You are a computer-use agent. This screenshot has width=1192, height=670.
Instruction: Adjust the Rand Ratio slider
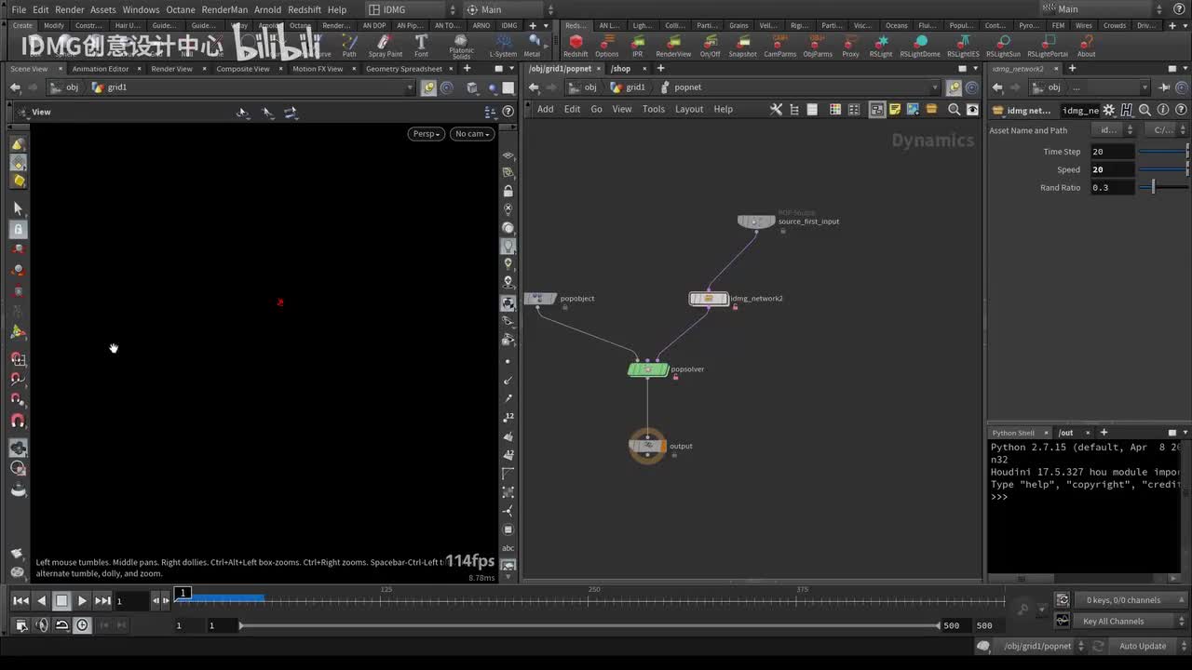coord(1153,188)
